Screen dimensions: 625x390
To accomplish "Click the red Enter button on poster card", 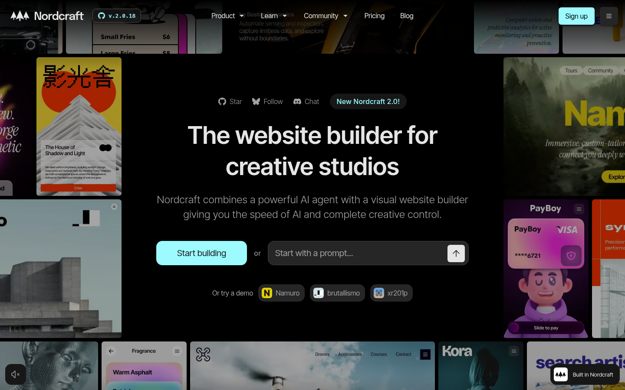I will coord(78,188).
